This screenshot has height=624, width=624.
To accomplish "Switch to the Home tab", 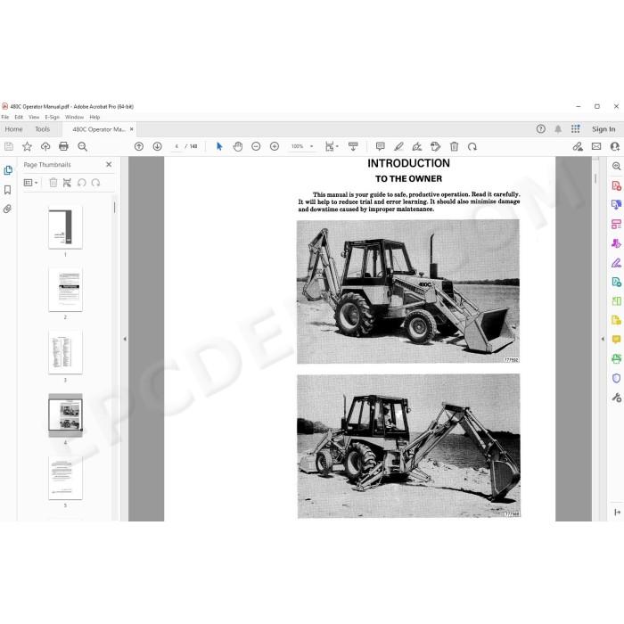I will [x=14, y=129].
